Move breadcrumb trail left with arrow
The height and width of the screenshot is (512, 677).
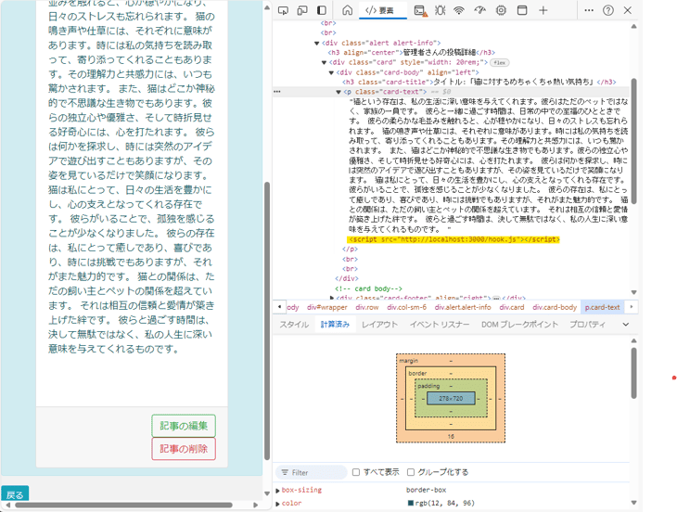(279, 307)
